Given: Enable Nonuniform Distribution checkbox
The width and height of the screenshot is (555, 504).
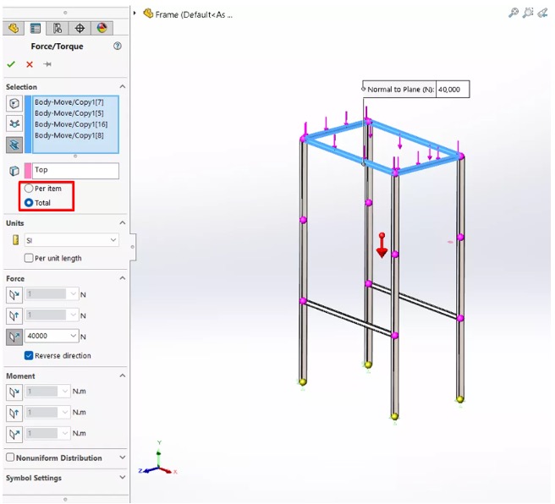Looking at the screenshot, I should 10,457.
